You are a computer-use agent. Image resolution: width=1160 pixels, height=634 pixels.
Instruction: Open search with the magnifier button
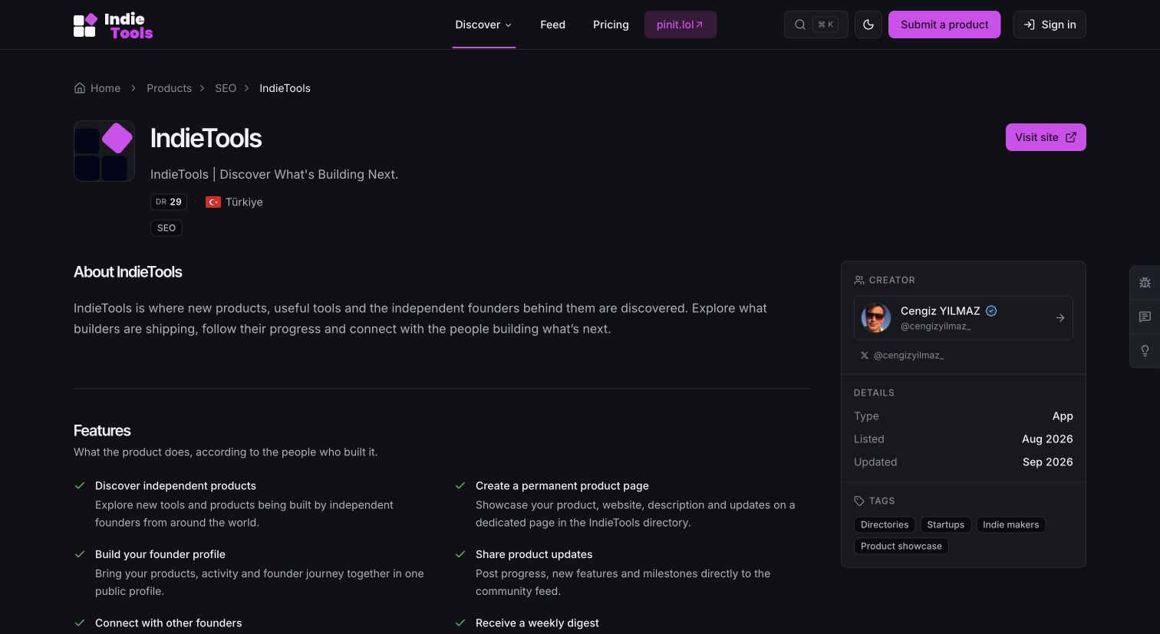point(816,25)
